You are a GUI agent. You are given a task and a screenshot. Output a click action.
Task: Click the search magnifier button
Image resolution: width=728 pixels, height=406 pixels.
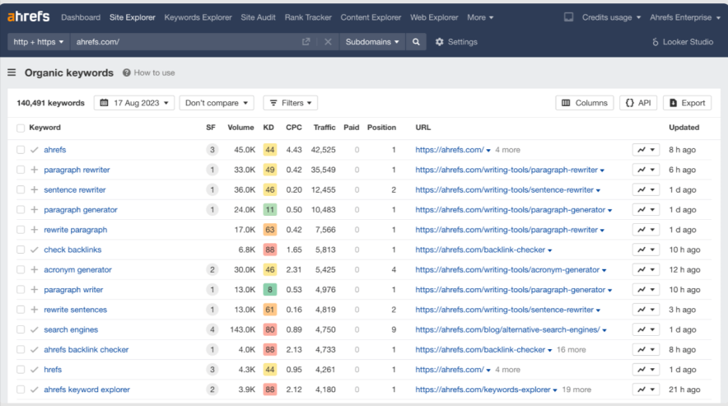tap(417, 42)
